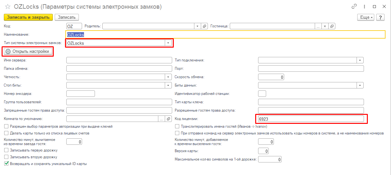Open help with the question mark button
Screen dimensions: 391x175
(380, 17)
